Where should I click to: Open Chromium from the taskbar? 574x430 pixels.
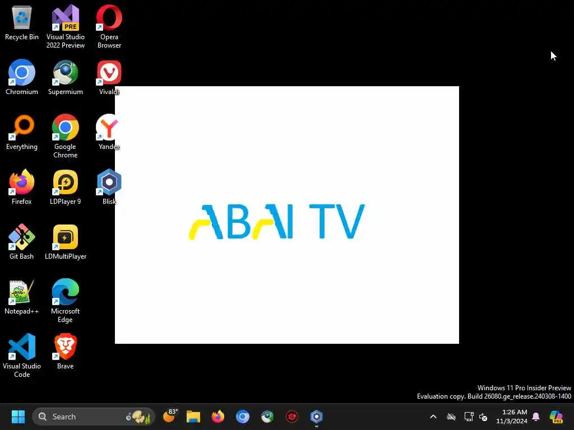point(242,417)
